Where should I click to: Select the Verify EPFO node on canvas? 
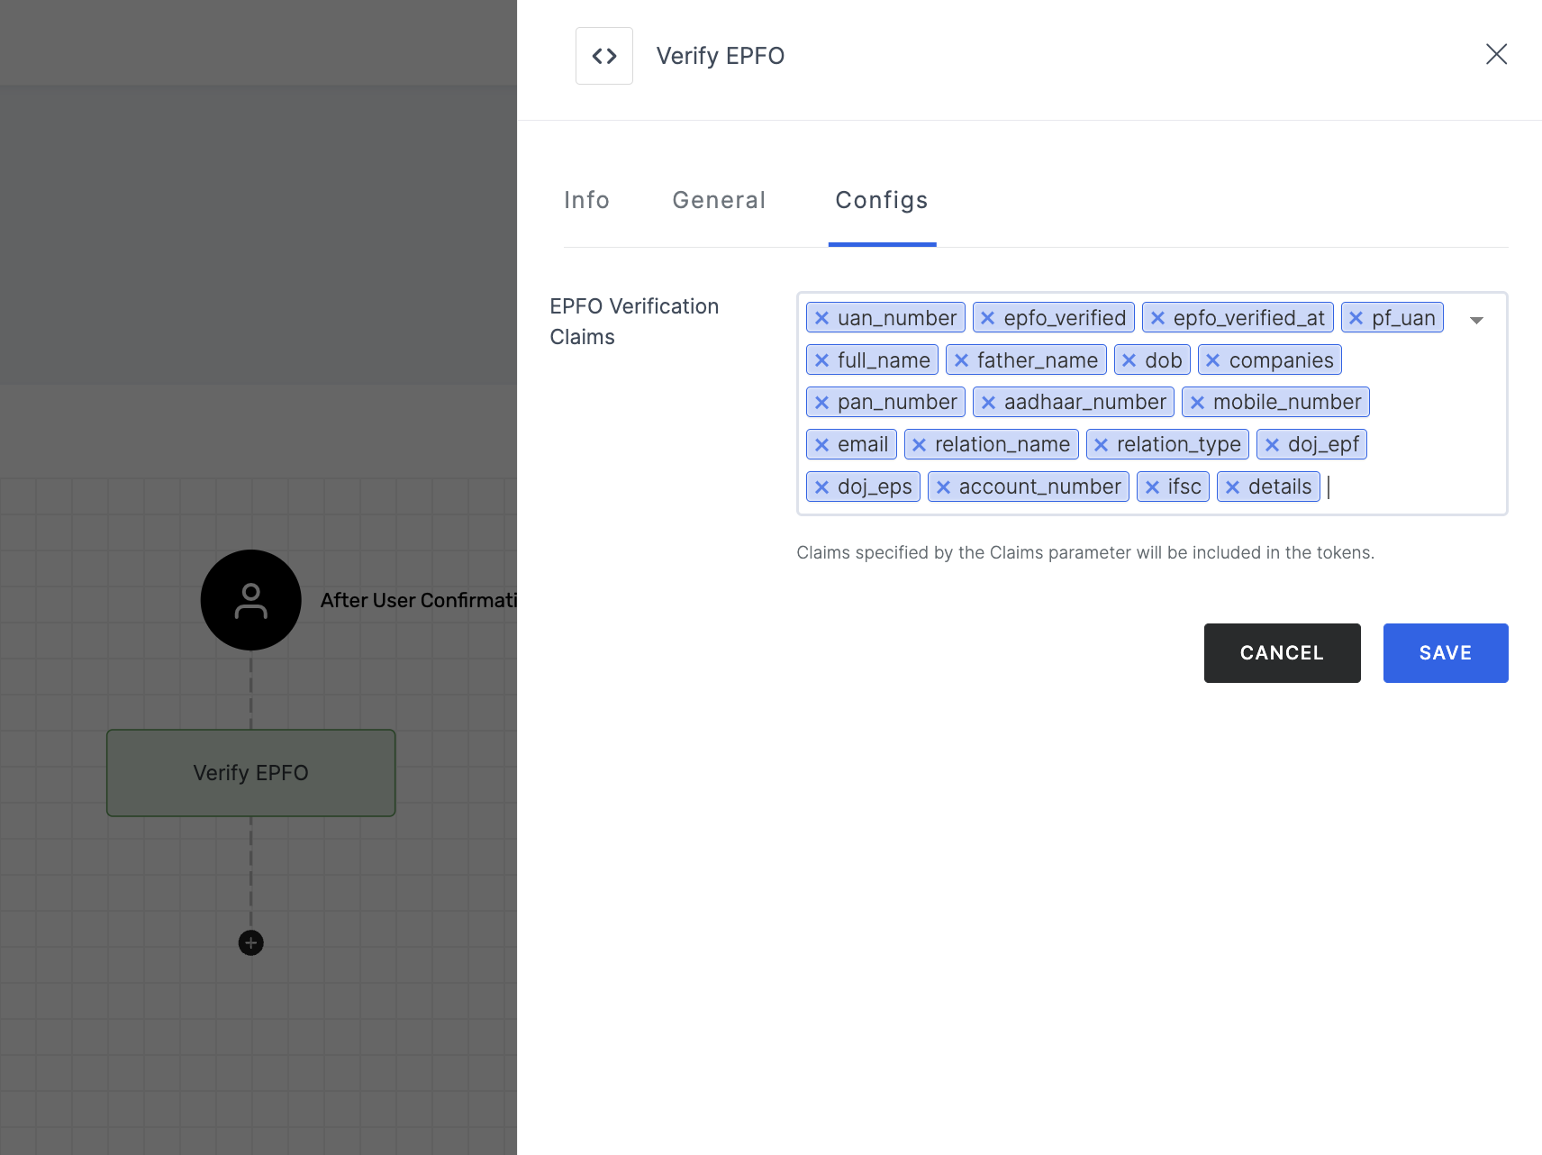pyautogui.click(x=250, y=773)
